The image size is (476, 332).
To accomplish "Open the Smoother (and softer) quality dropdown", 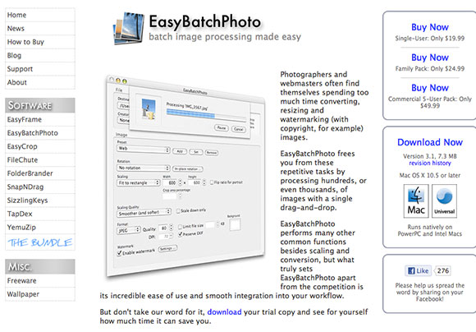I will (144, 213).
